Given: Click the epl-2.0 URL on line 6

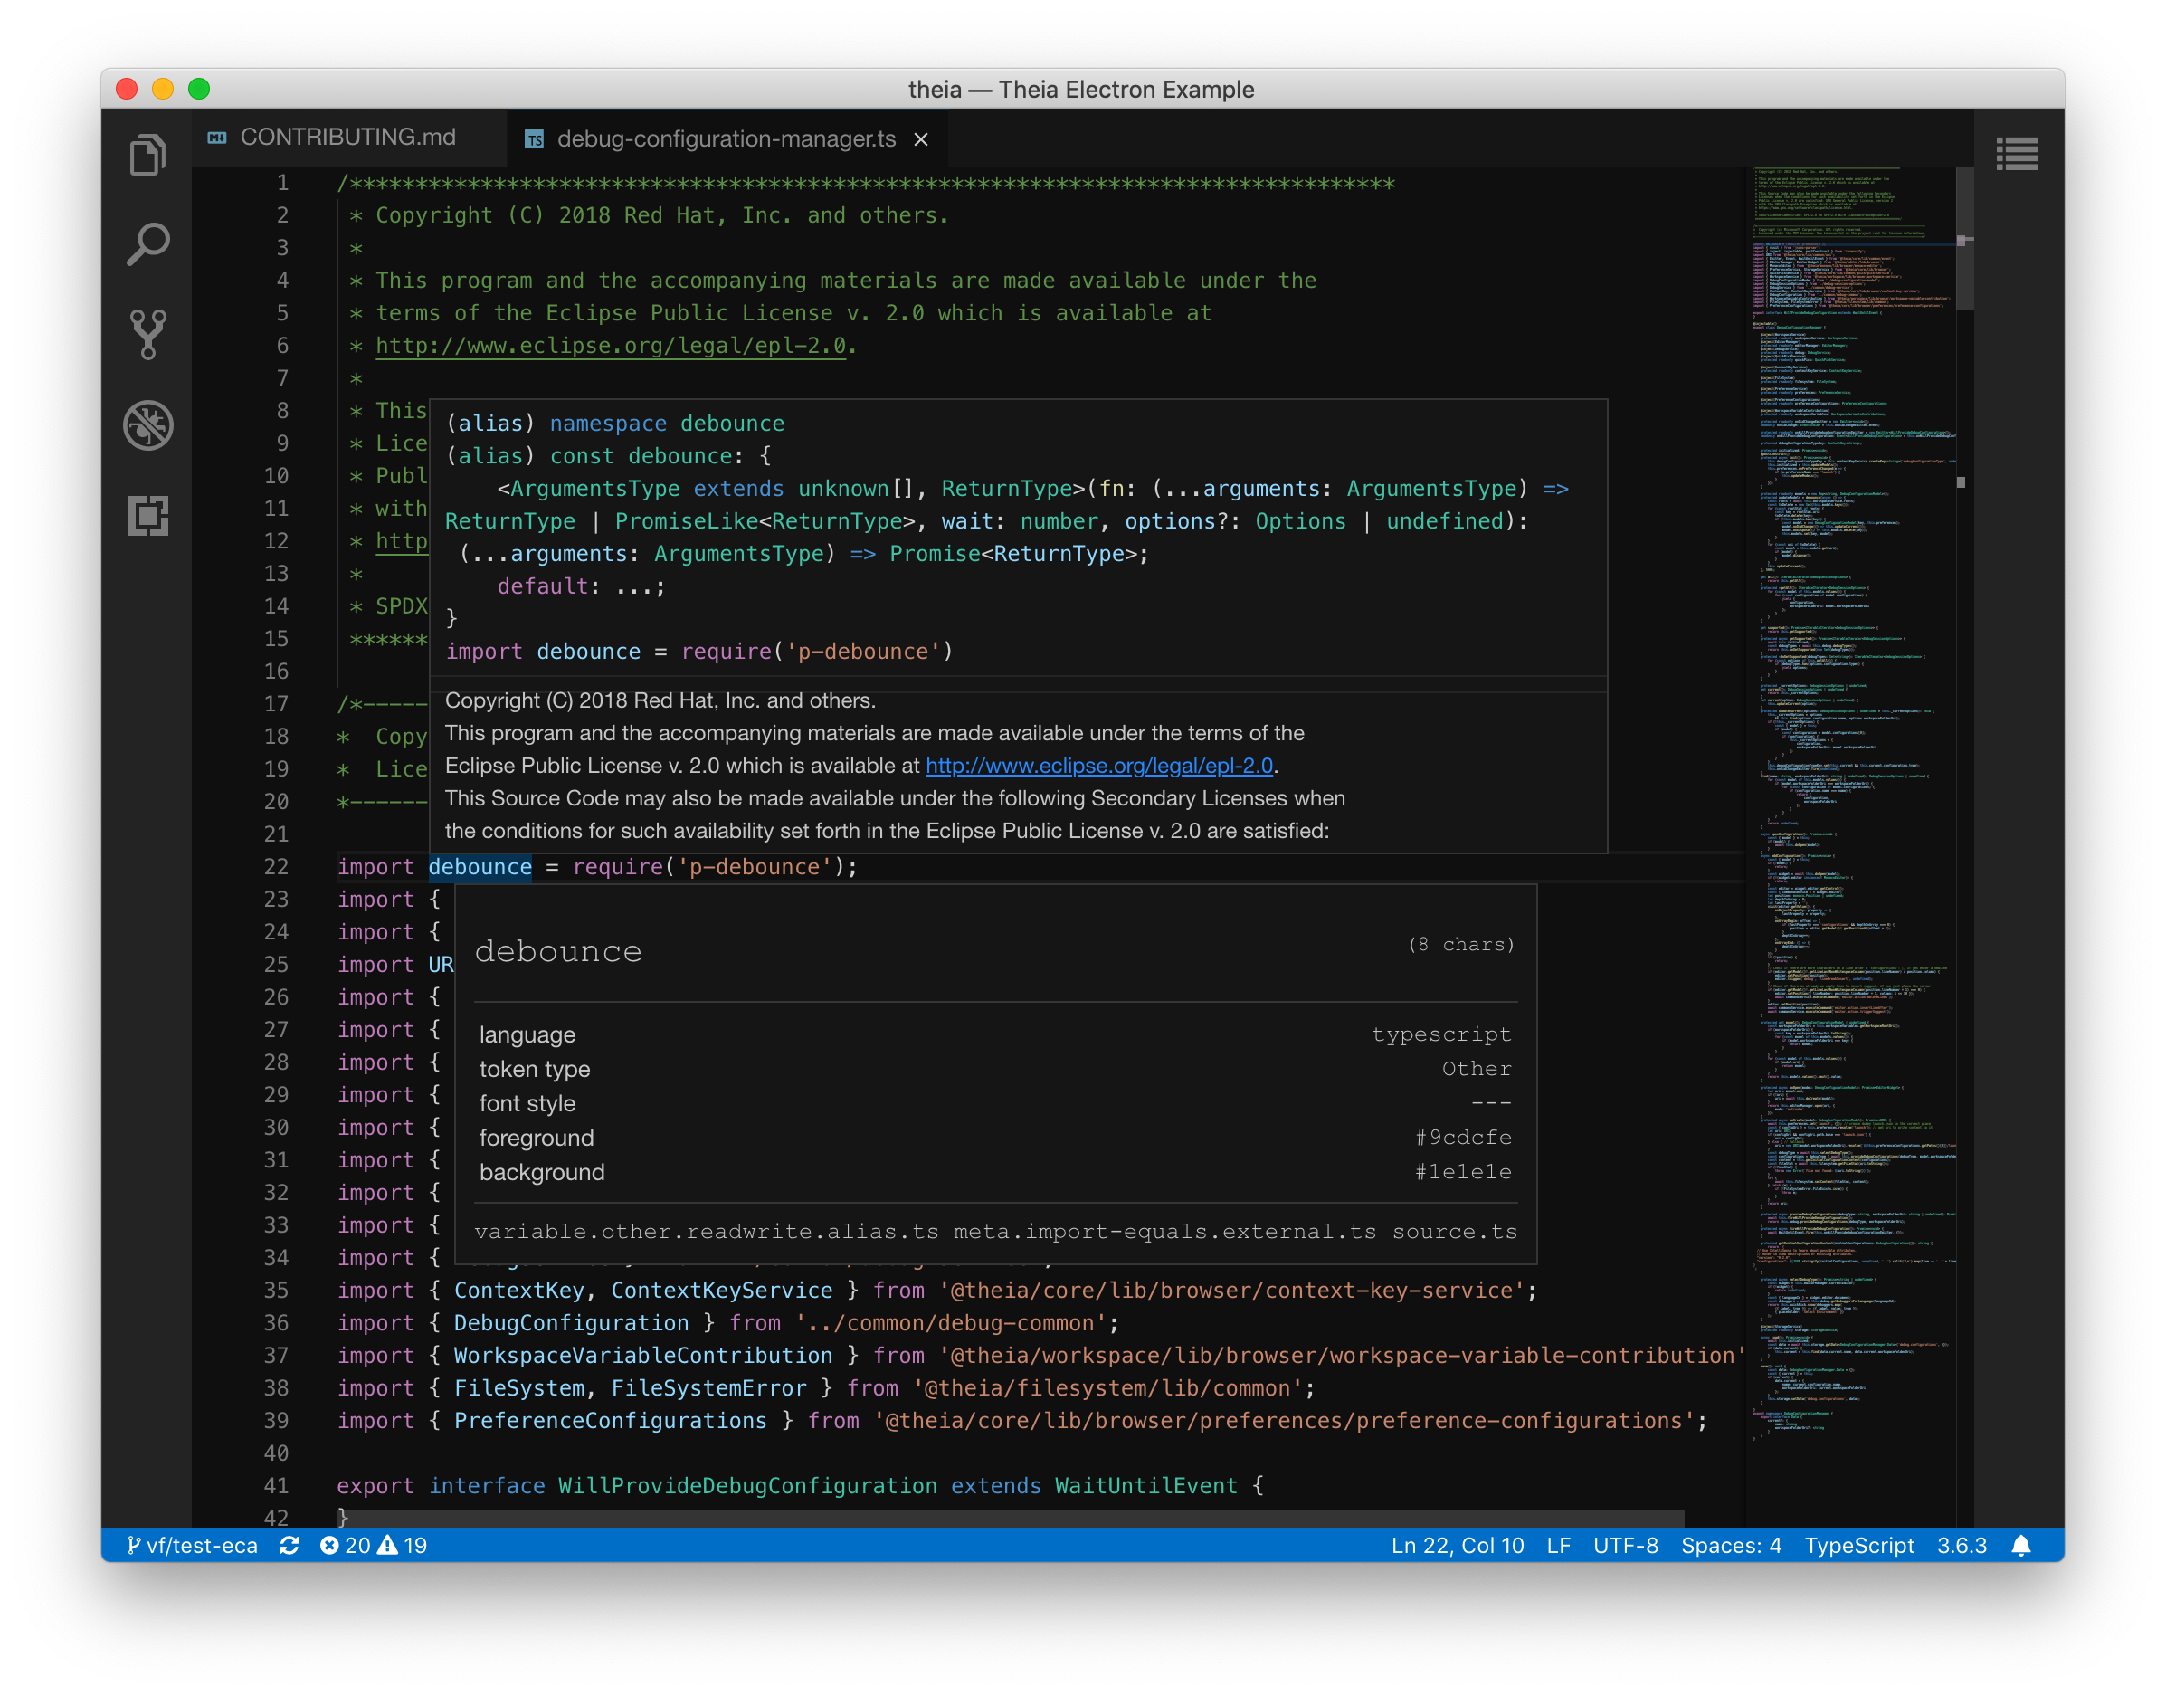Looking at the screenshot, I should coord(611,346).
